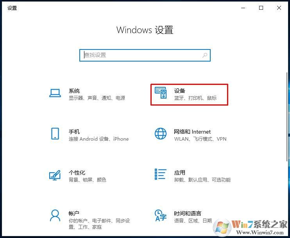The width and height of the screenshot is (290, 238).
Task: Open the 设备 keyboard and speaker icon
Action: point(161,93)
